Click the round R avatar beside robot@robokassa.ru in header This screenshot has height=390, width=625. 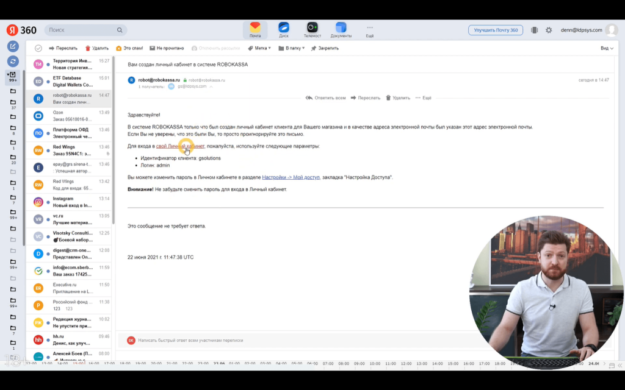(x=132, y=80)
